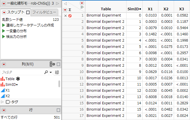Click the asterisk label icon next to Table
Viewport: 190px width, 120px height.
tap(18, 79)
